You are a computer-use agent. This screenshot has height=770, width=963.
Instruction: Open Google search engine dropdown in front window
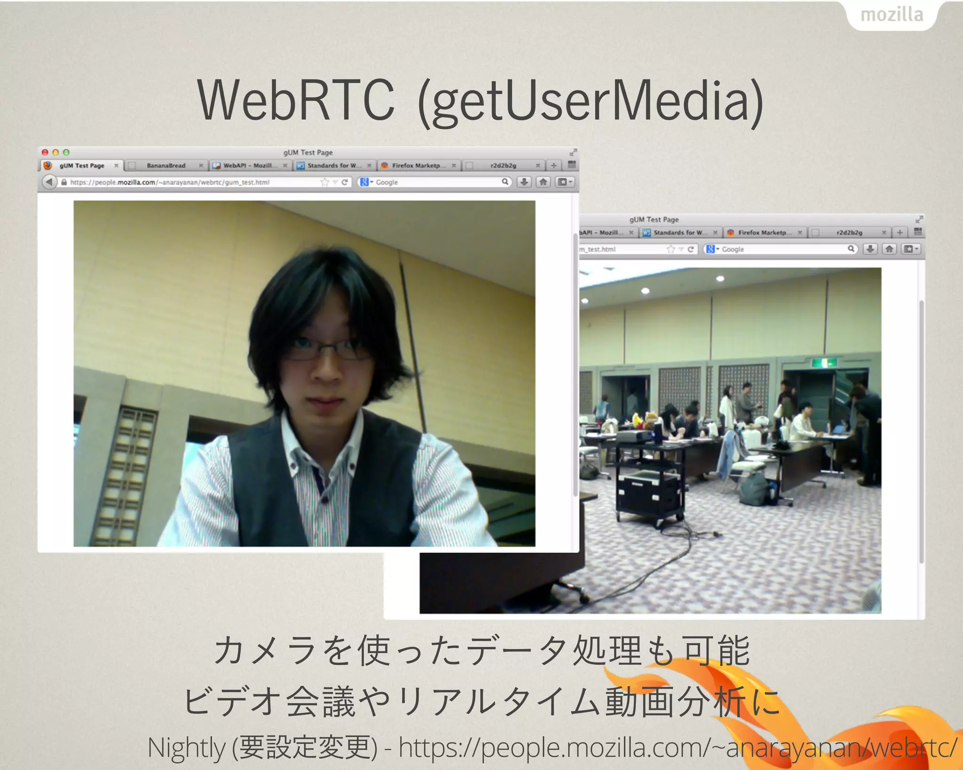(x=366, y=182)
